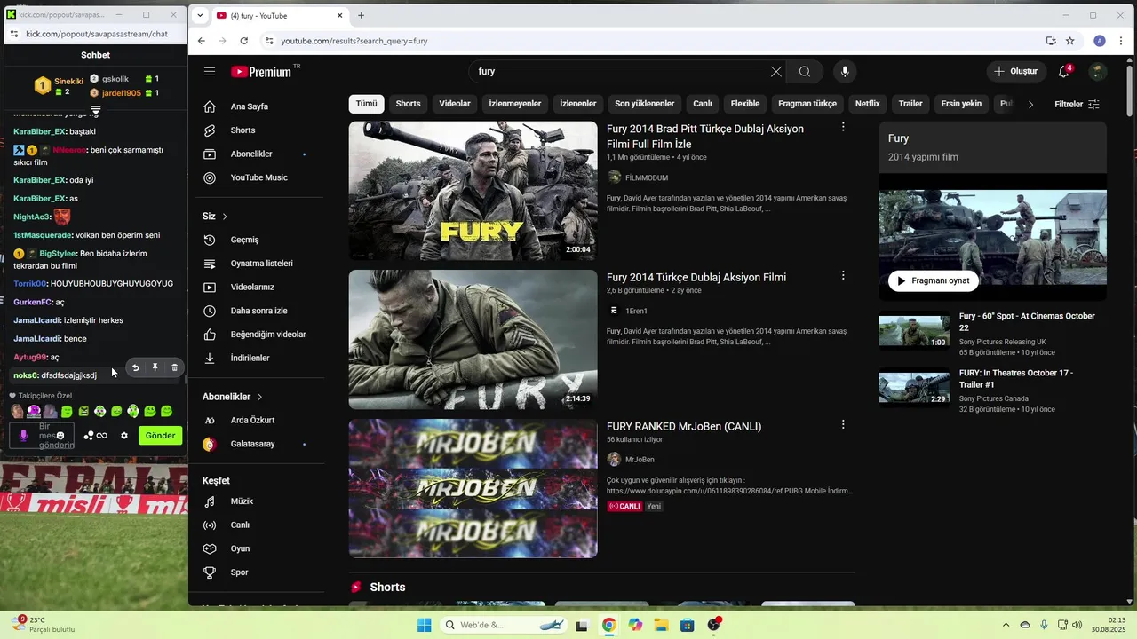Open YouTube notifications bell
The image size is (1137, 639).
click(1064, 72)
